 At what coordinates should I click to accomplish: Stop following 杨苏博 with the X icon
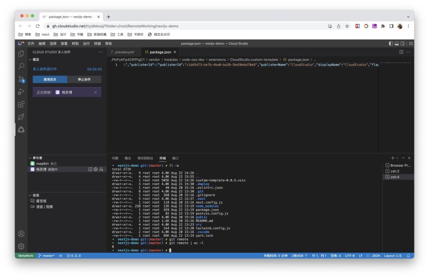(x=95, y=92)
